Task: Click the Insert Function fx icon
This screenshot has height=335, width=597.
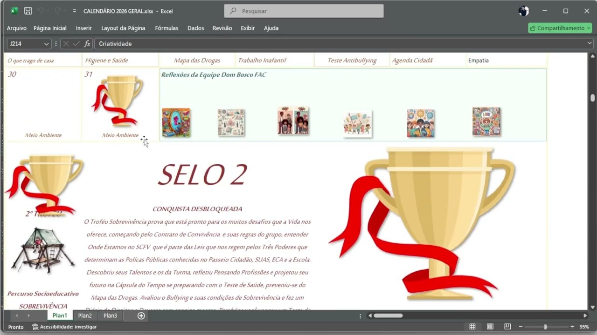Action: click(87, 44)
